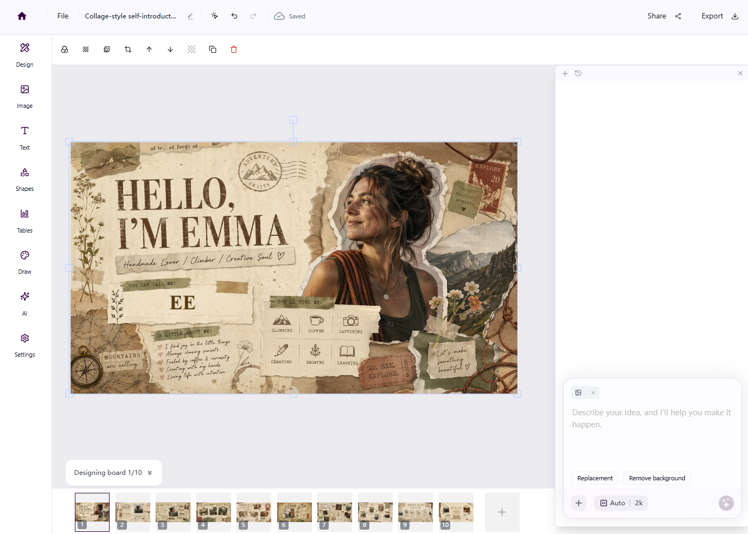
Task: Click the Share button
Action: [x=664, y=16]
